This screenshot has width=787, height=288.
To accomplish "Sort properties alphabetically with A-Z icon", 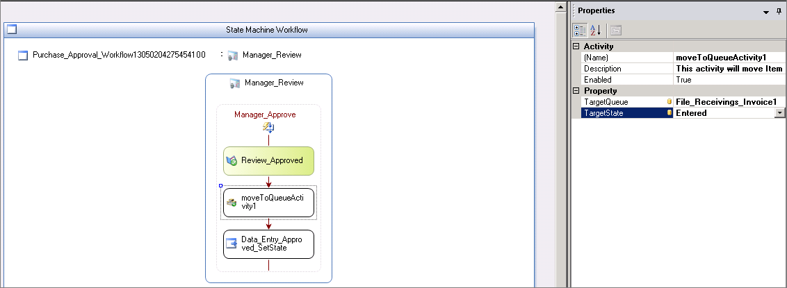I will tap(596, 30).
